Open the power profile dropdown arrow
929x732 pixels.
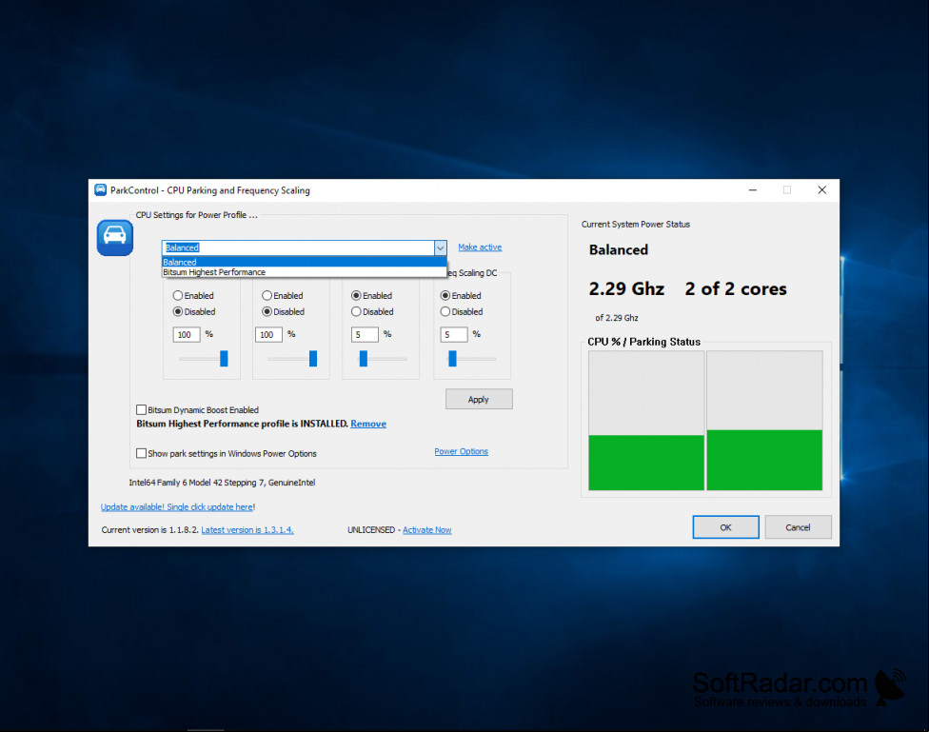pos(440,247)
